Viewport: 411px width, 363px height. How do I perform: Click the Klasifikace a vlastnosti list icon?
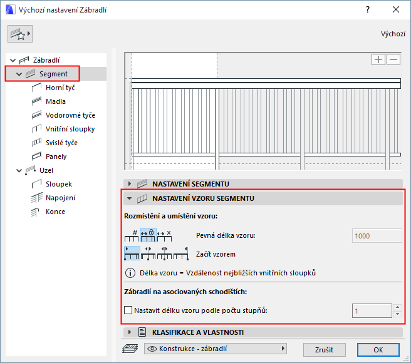(x=142, y=332)
